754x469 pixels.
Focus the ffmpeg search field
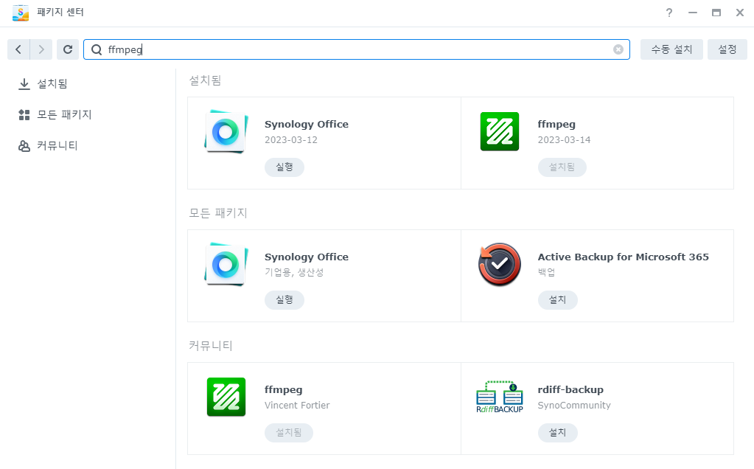pyautogui.click(x=356, y=49)
